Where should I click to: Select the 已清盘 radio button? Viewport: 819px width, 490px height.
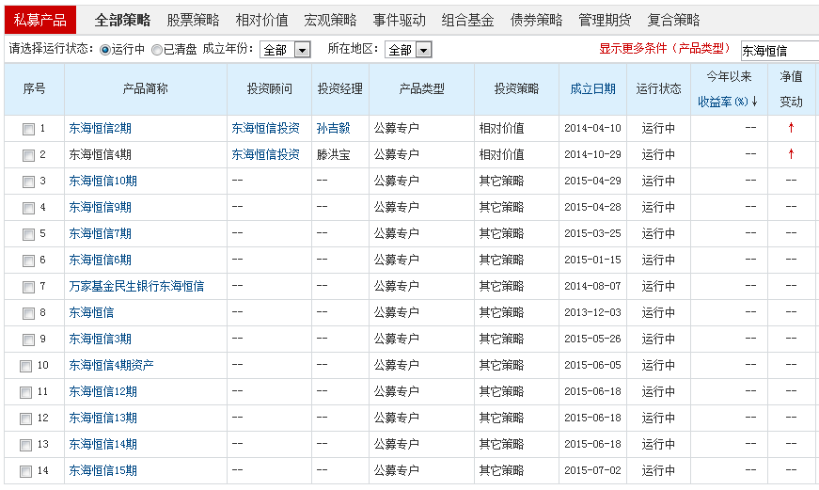[x=157, y=50]
